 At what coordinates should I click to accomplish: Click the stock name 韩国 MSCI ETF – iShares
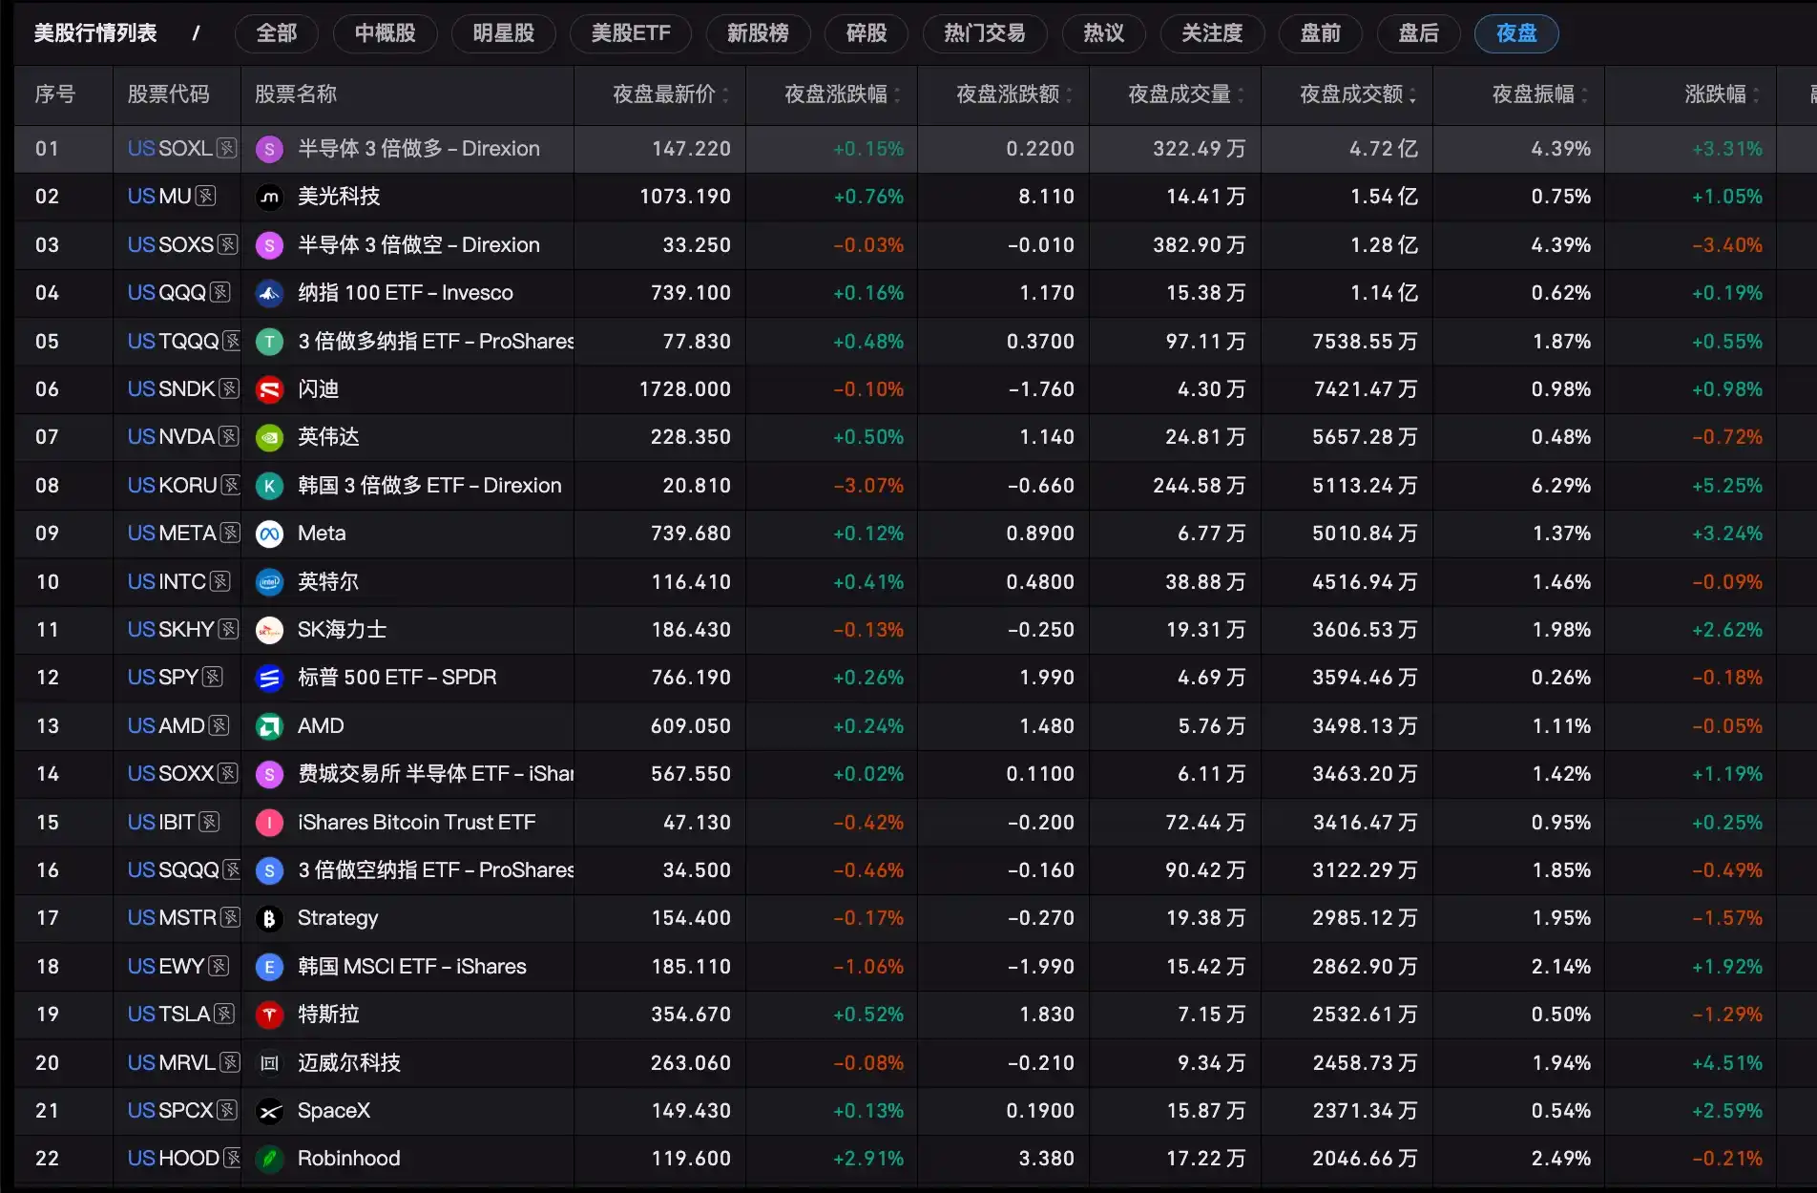[x=412, y=967]
